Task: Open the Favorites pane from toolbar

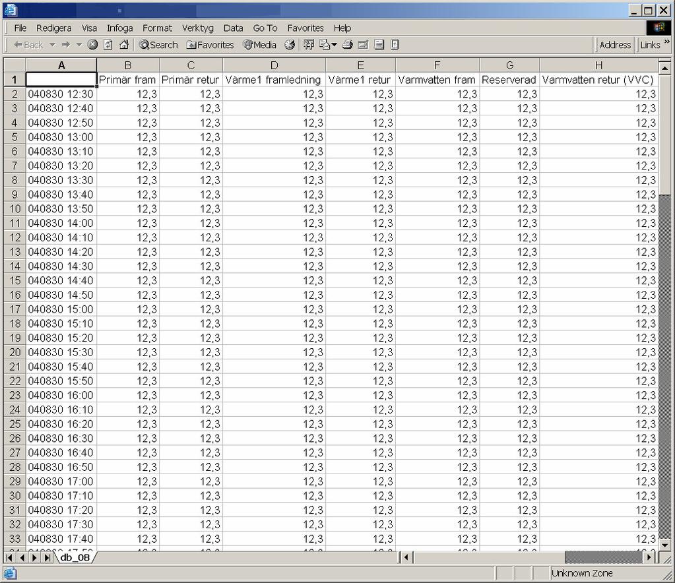Action: tap(210, 45)
